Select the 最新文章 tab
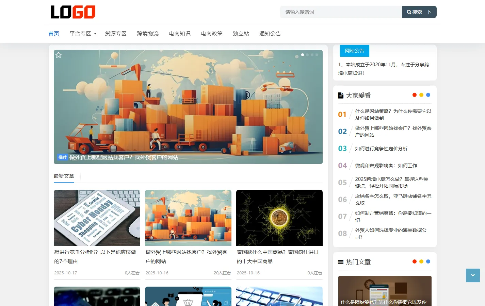This screenshot has height=306, width=485. 64,176
